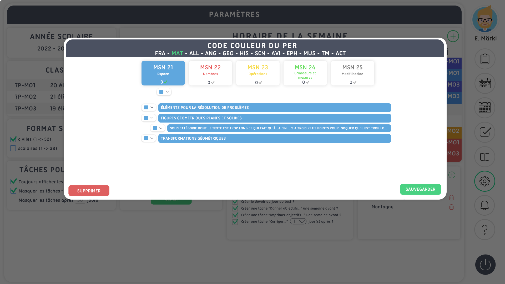Click the long 'Sous catégorie dont le texte' bar
This screenshot has height=284, width=505.
click(x=279, y=128)
